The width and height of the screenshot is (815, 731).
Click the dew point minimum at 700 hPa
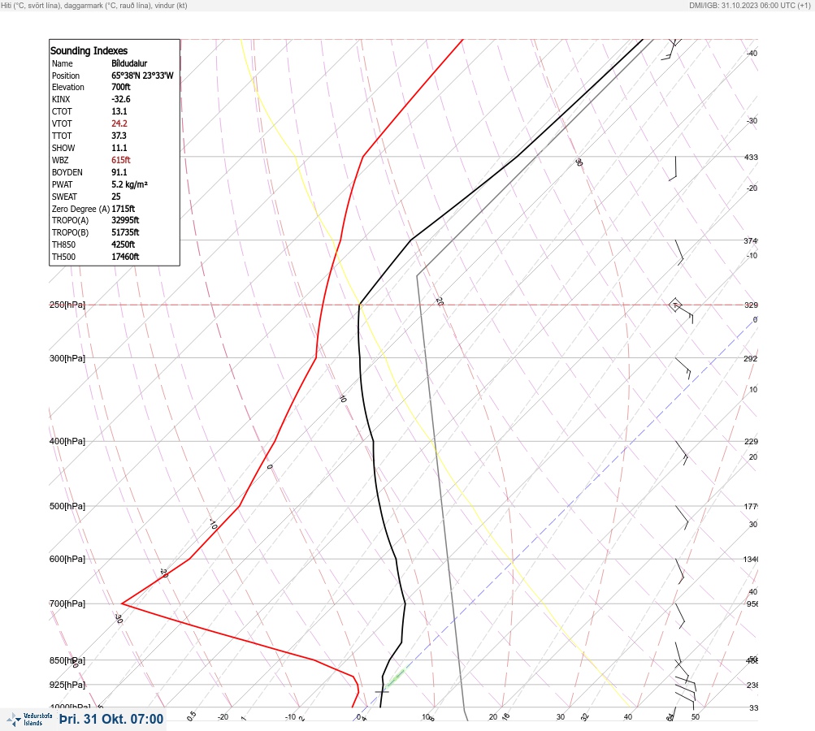[123, 603]
